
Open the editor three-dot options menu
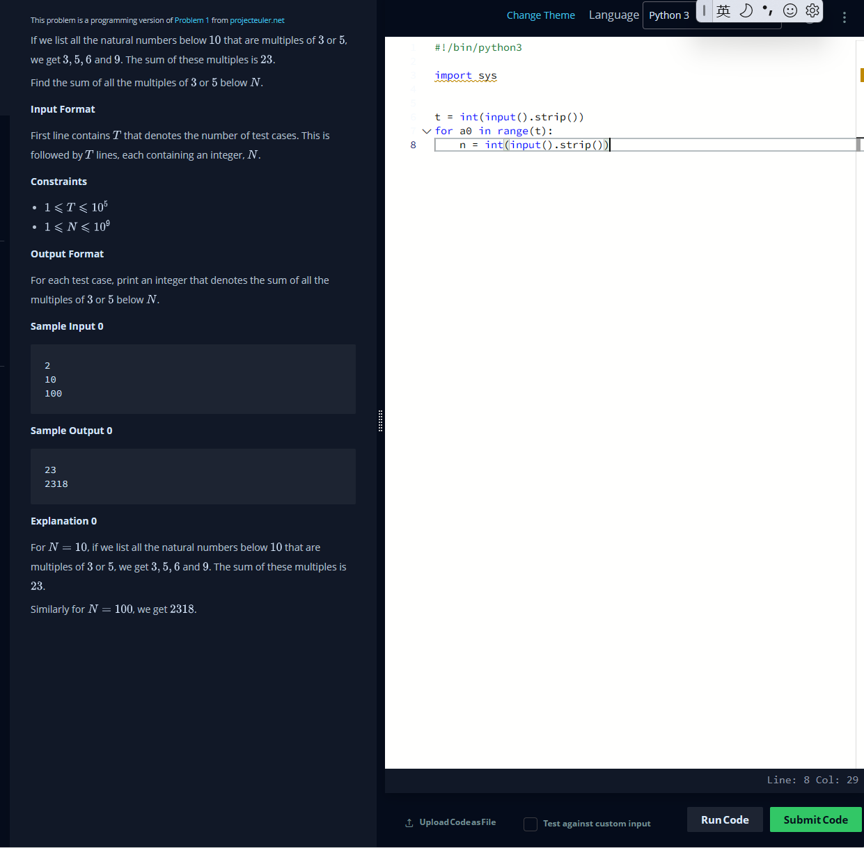pyautogui.click(x=845, y=17)
